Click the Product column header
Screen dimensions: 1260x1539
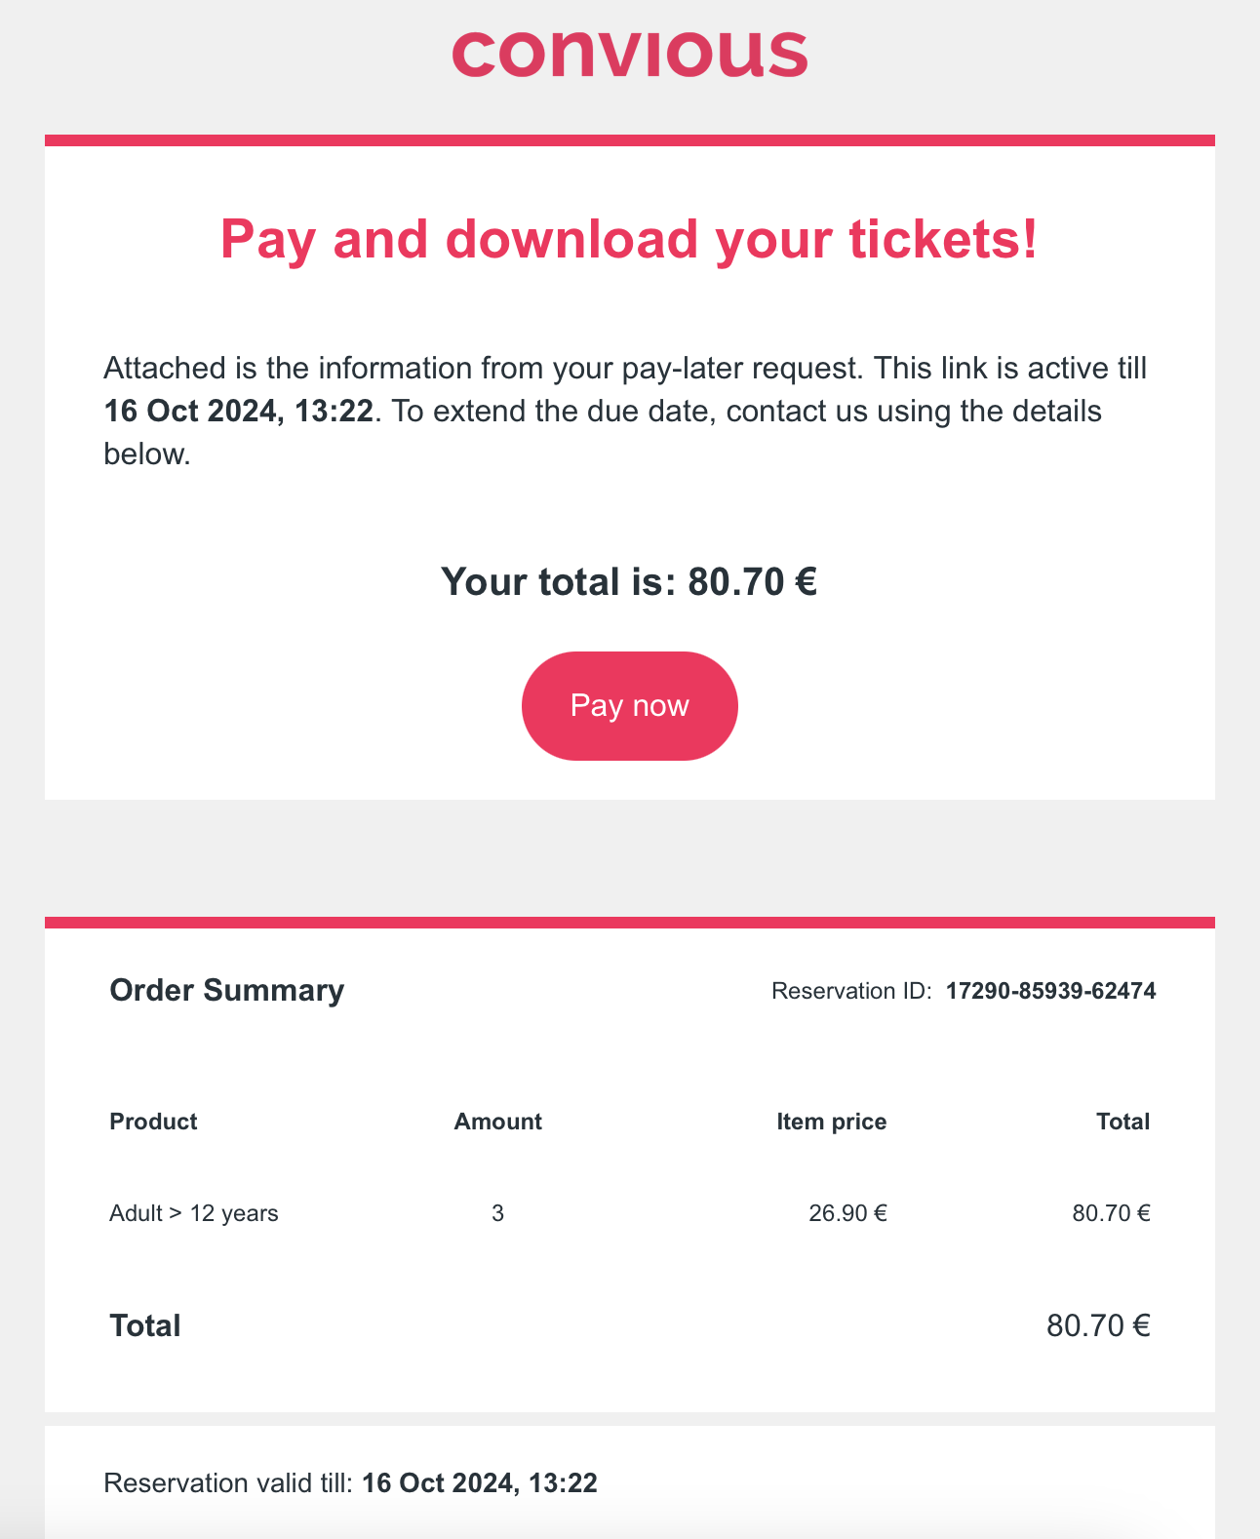[x=153, y=1122]
